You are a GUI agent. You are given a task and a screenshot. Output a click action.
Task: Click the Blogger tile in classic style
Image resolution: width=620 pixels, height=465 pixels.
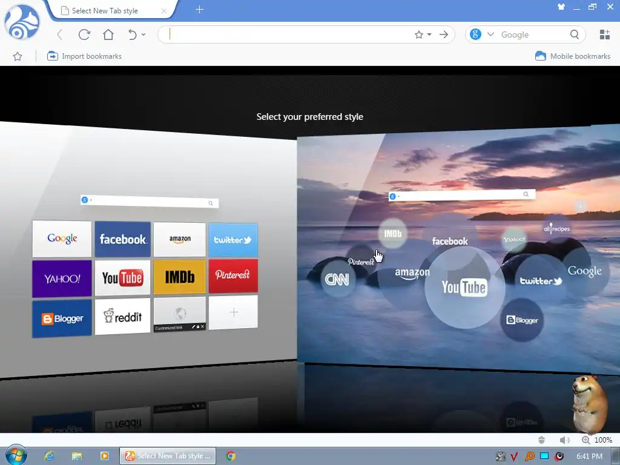click(62, 318)
